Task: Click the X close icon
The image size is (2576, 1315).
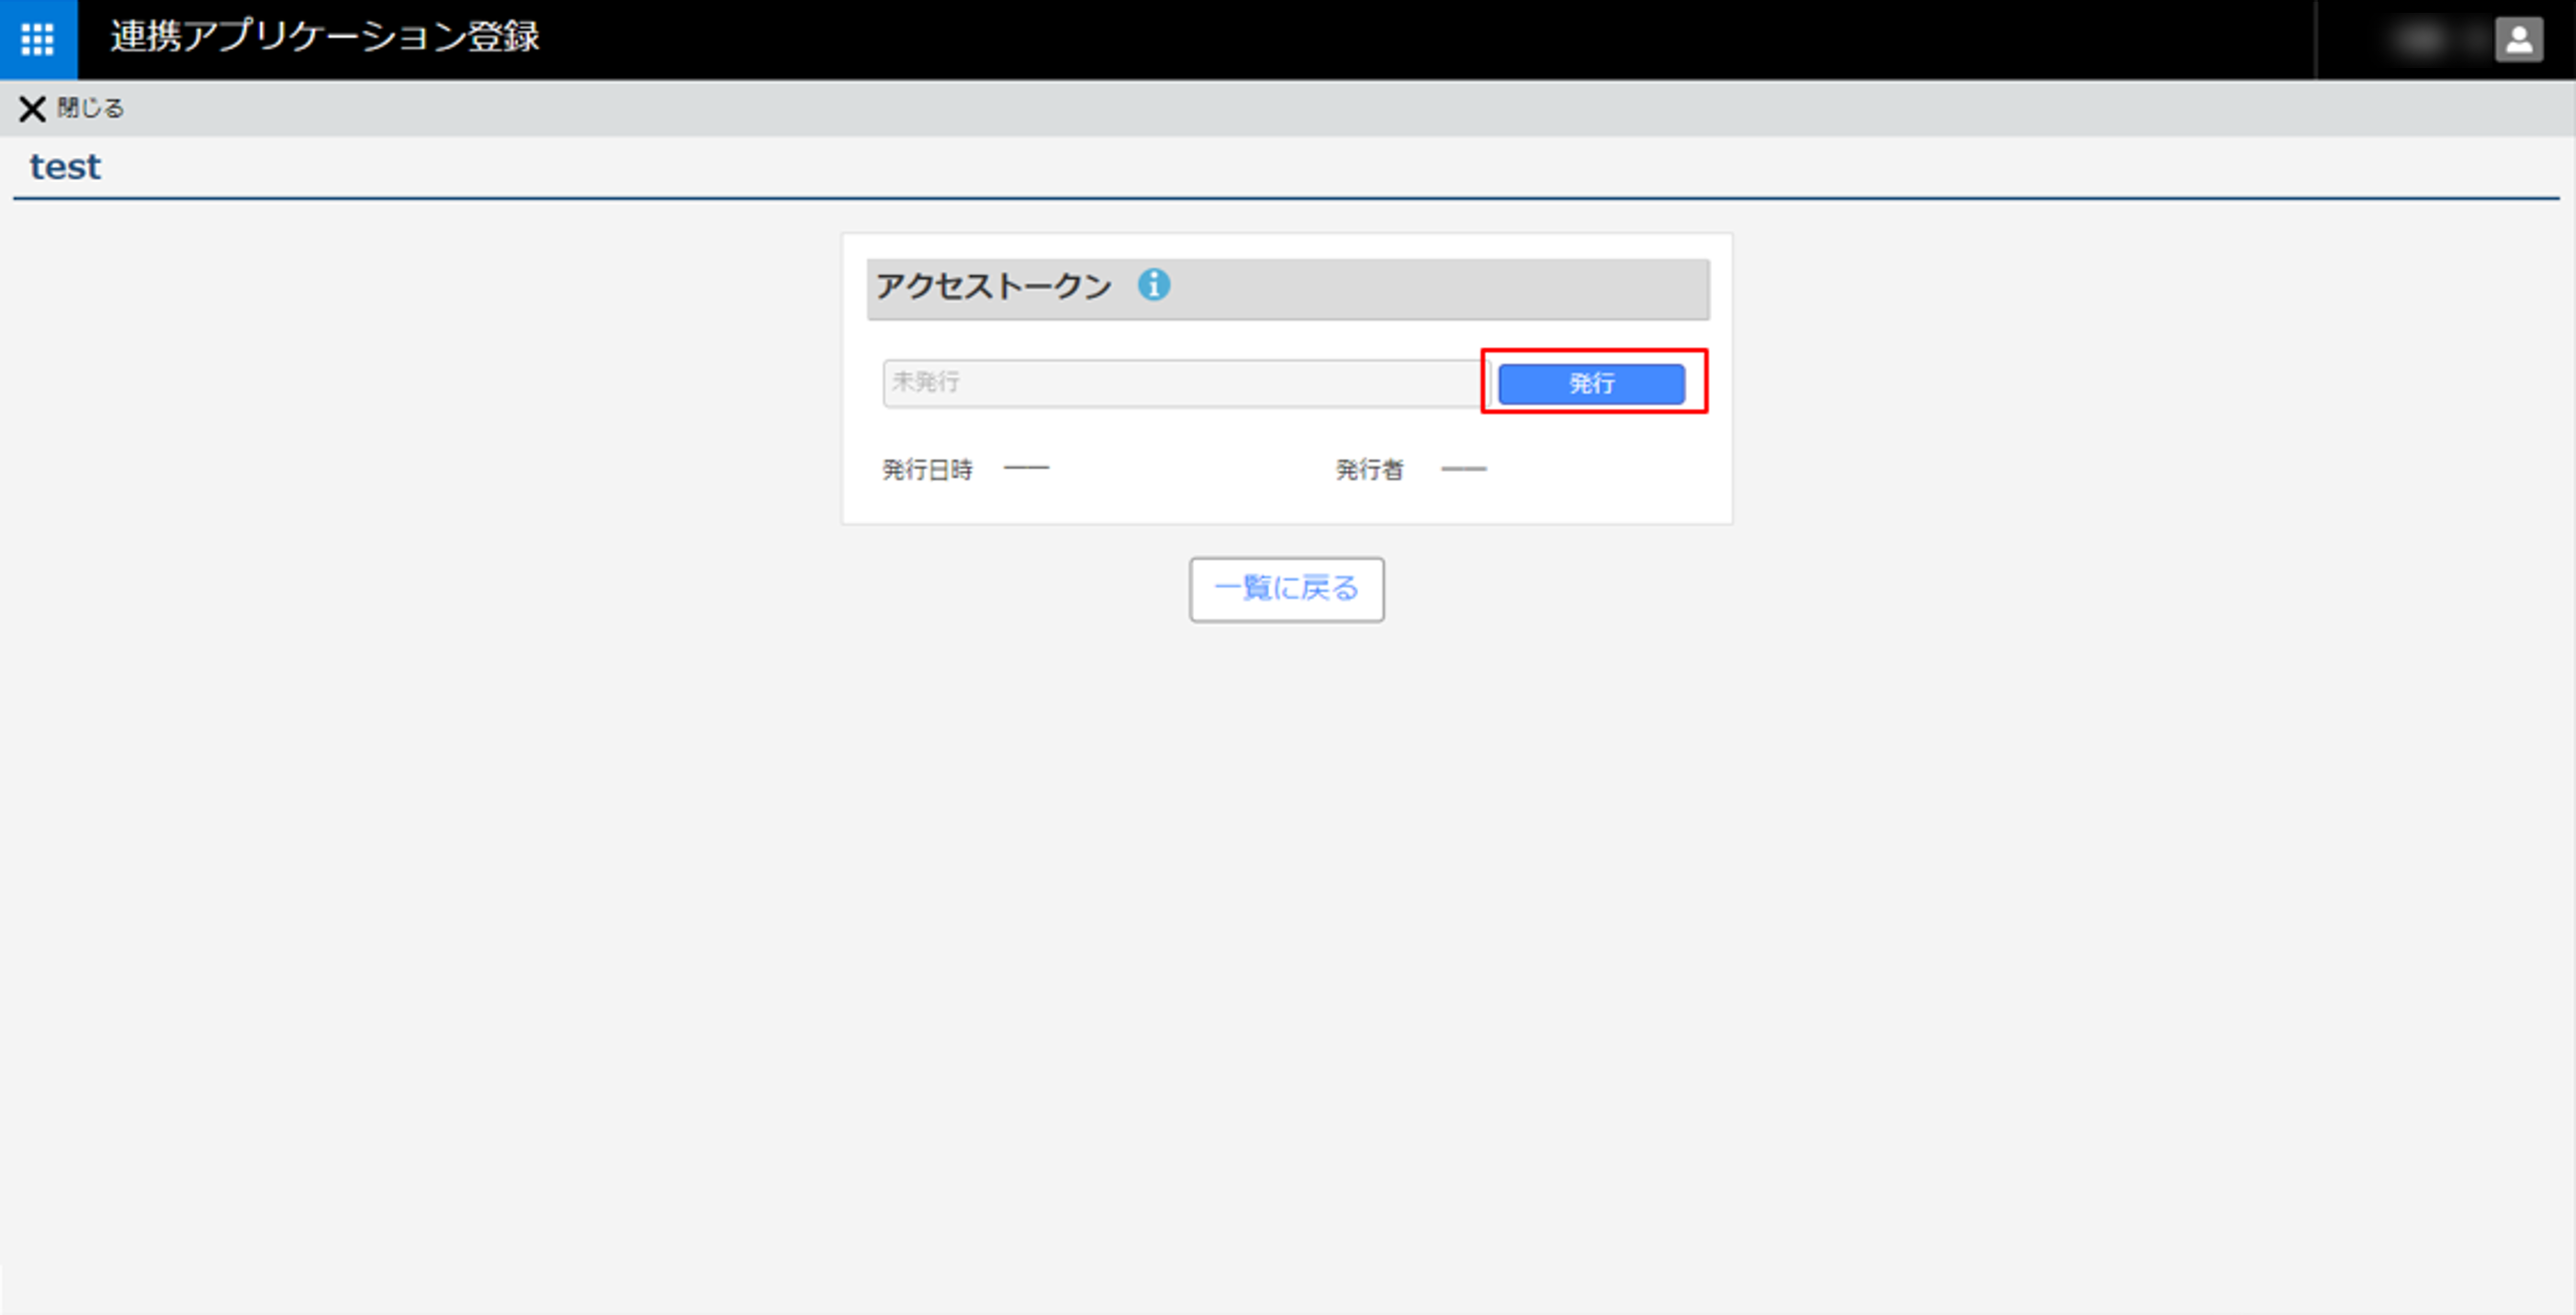Action: tap(32, 108)
